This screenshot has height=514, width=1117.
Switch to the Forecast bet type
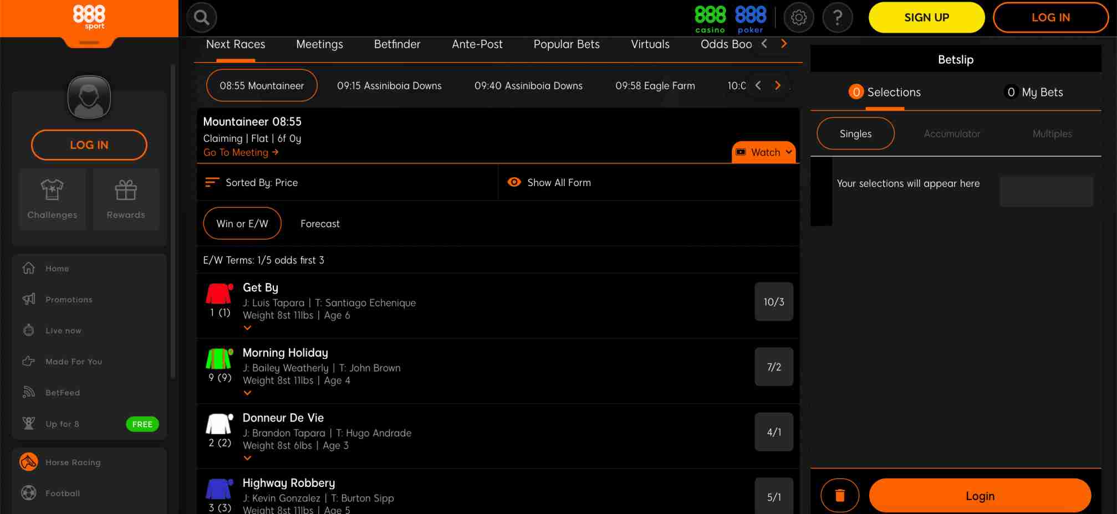320,223
